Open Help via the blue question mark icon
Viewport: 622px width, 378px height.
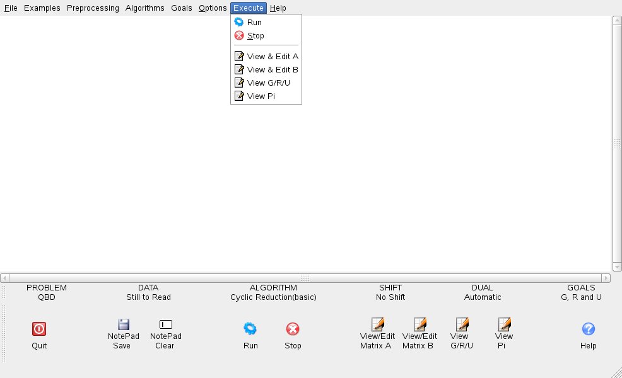588,329
